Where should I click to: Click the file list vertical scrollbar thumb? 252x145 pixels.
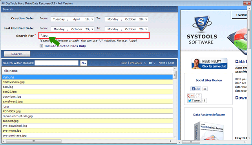click(175, 75)
